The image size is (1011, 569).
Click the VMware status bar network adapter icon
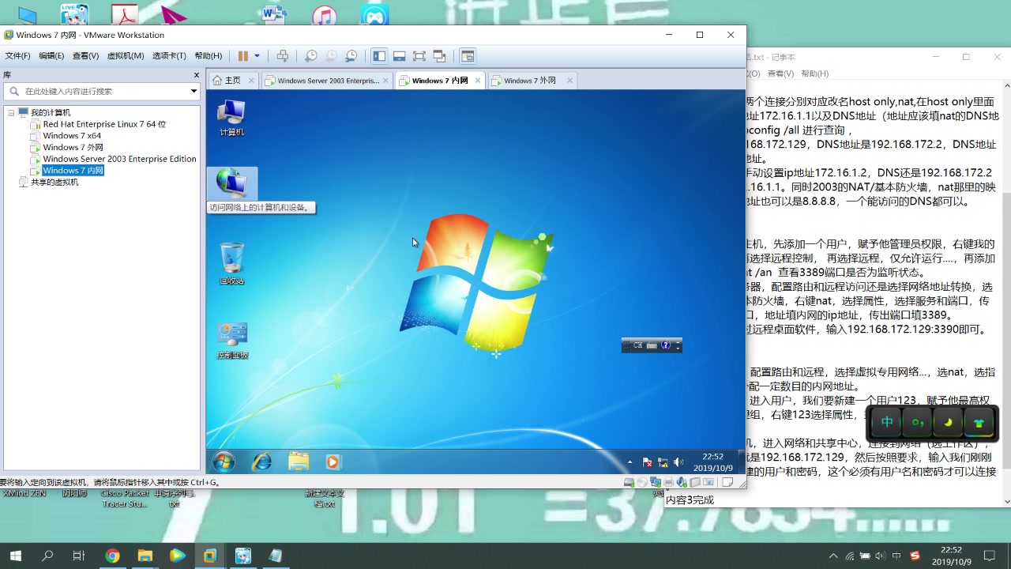coord(655,482)
